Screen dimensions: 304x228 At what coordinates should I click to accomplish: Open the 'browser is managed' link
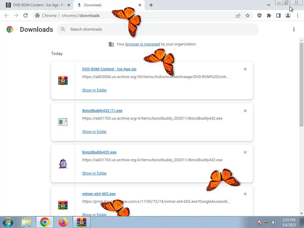tap(142, 44)
